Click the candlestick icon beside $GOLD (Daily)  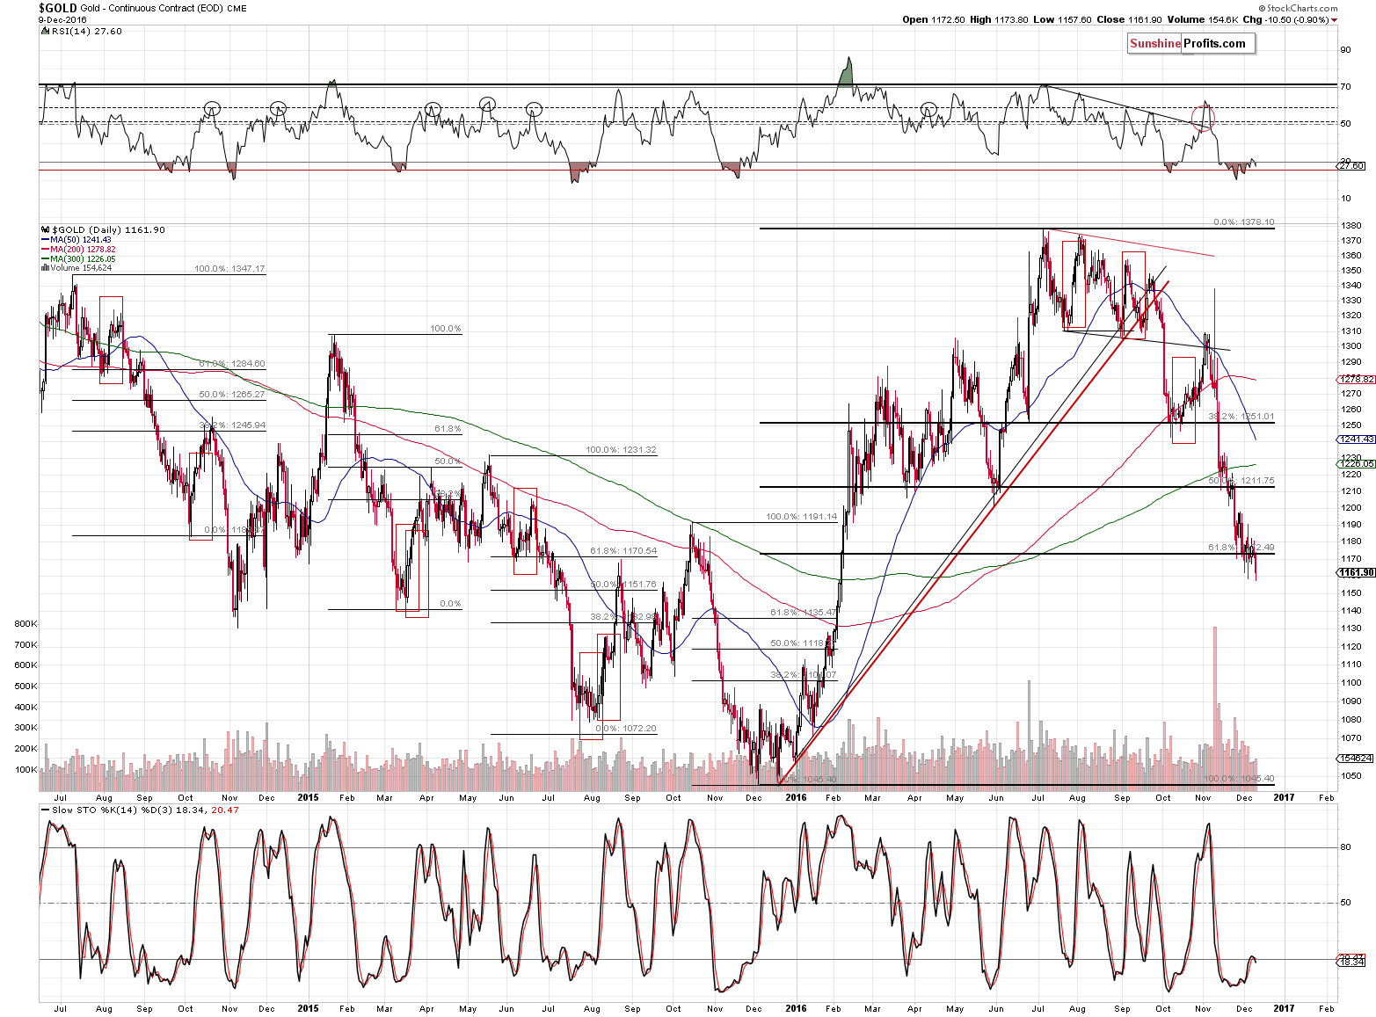[44, 229]
